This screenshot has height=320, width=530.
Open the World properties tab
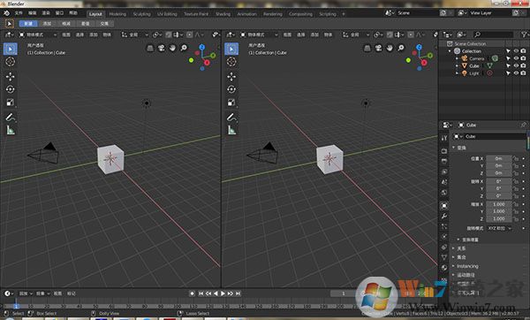point(444,193)
